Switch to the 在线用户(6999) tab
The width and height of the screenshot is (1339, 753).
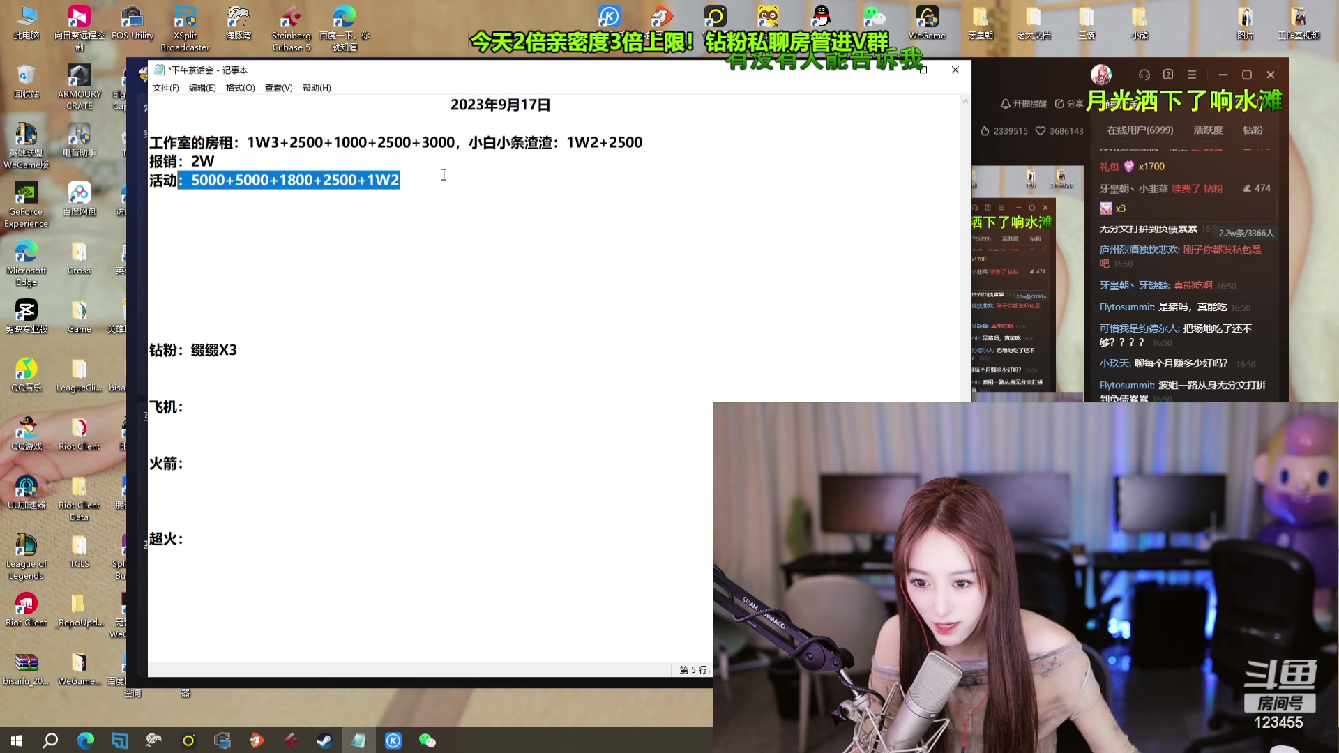click(1140, 130)
